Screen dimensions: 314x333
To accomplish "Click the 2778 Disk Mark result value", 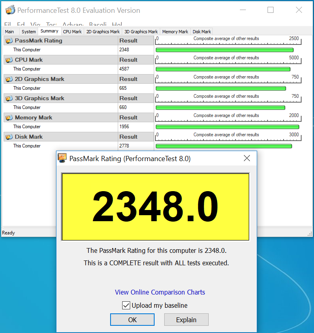I will pos(124,146).
